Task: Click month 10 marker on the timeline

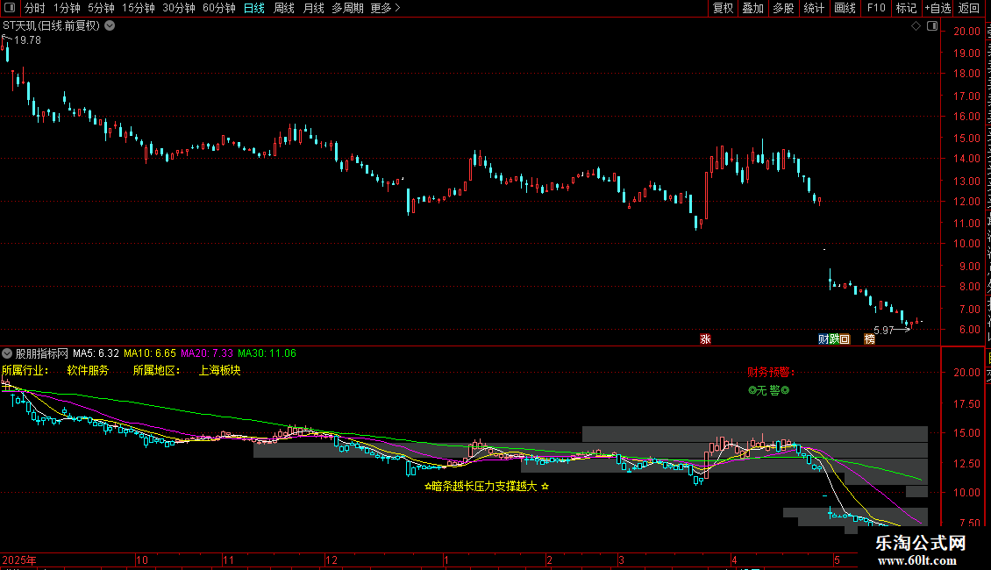Action: tap(142, 559)
